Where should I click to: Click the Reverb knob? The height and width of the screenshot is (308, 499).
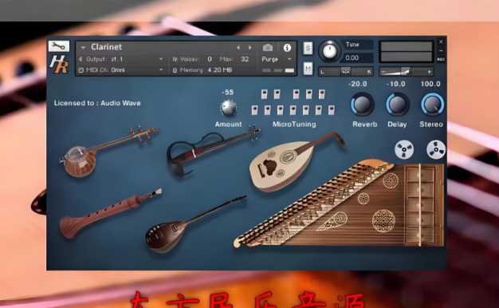[x=363, y=105]
